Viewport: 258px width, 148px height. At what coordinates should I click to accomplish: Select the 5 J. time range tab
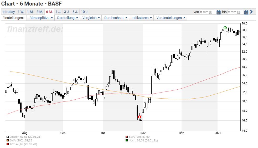click(75, 12)
